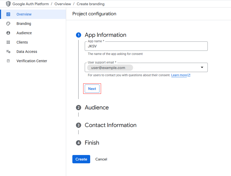Open the User support email dropdown arrow
231x176 pixels.
point(202,68)
